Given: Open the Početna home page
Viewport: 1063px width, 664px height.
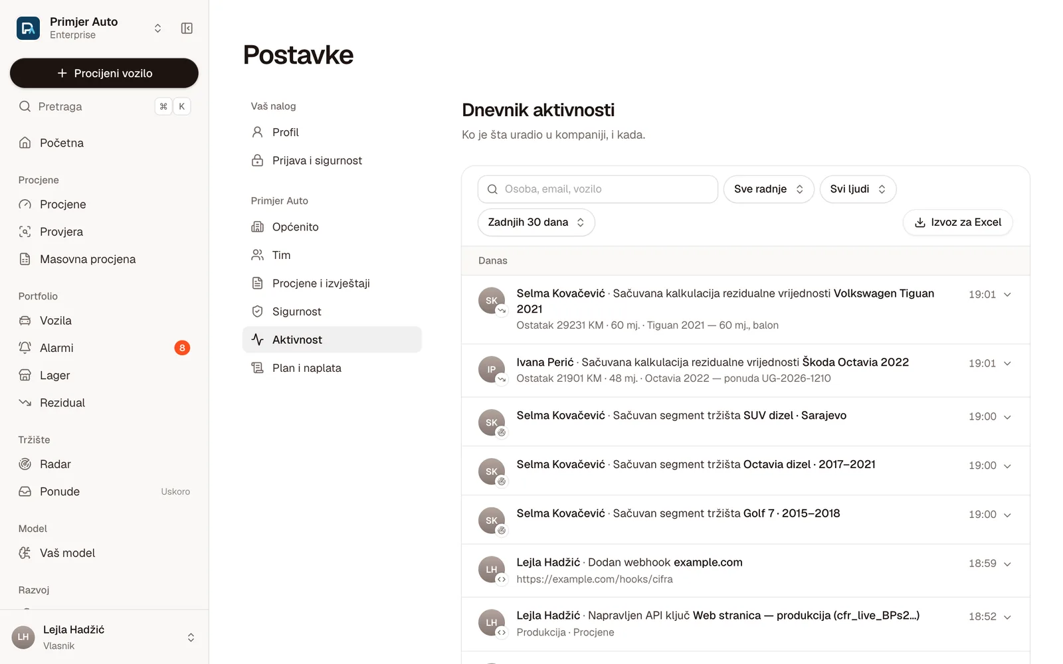Looking at the screenshot, I should [104, 143].
